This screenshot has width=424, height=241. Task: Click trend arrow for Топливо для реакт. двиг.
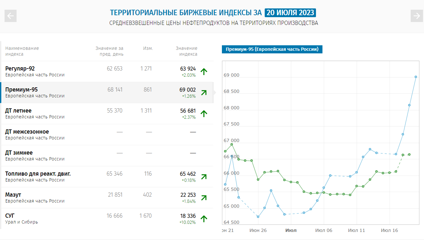[x=204, y=177]
